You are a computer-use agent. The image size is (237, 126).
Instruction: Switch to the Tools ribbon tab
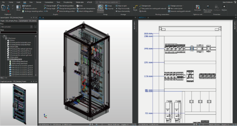(x=58, y=2)
